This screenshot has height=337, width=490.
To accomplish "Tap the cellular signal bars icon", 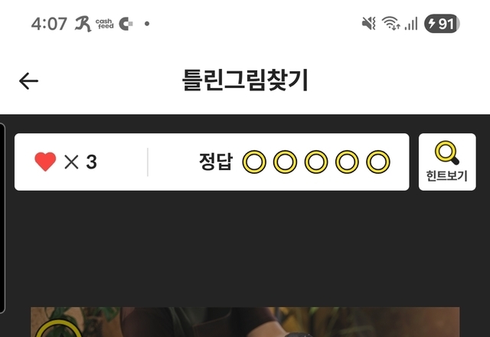I will click(x=411, y=24).
